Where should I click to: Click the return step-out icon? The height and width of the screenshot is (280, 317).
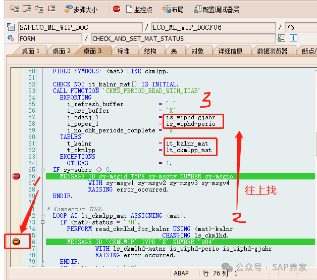pos(39,9)
